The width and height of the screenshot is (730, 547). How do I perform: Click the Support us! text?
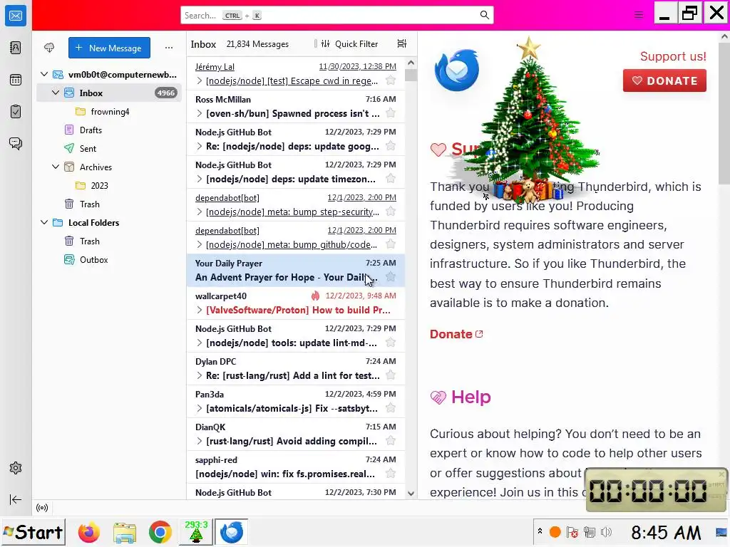click(x=673, y=56)
